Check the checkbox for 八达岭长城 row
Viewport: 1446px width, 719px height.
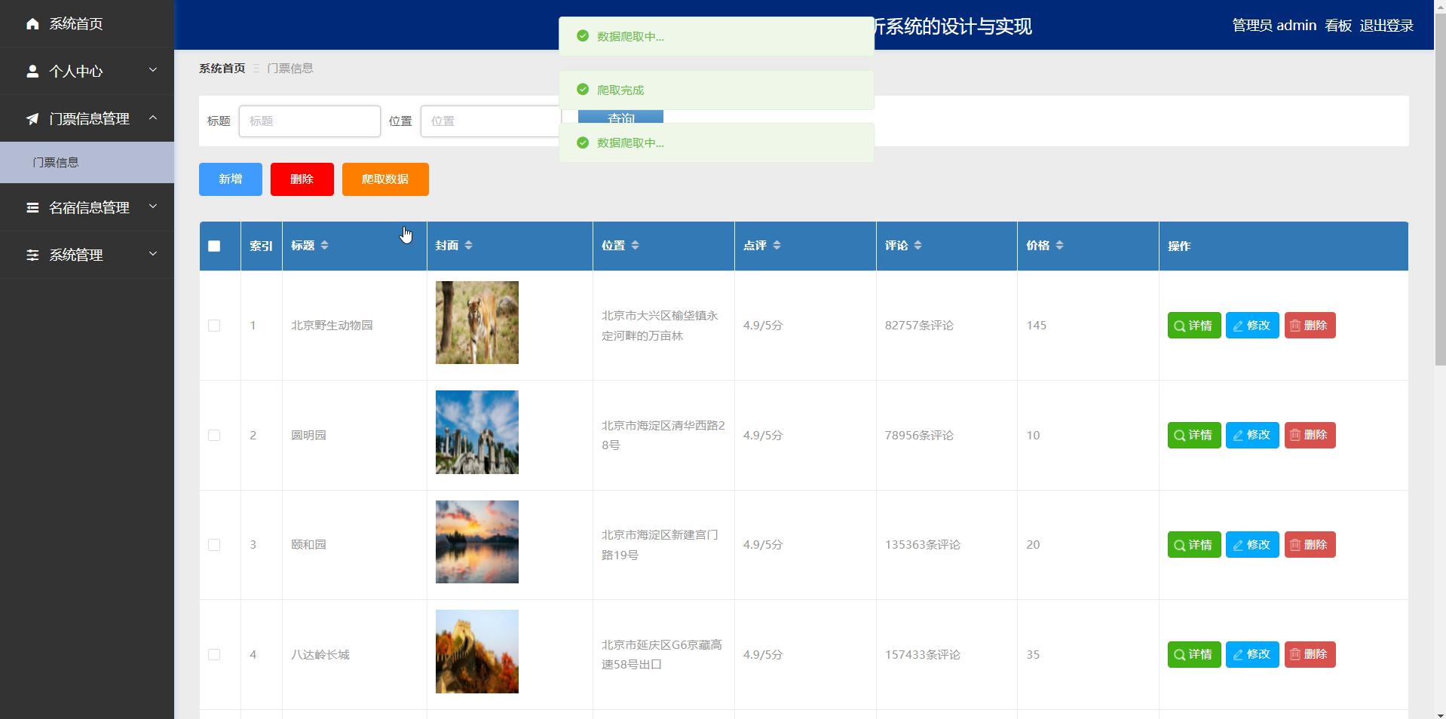click(x=215, y=654)
